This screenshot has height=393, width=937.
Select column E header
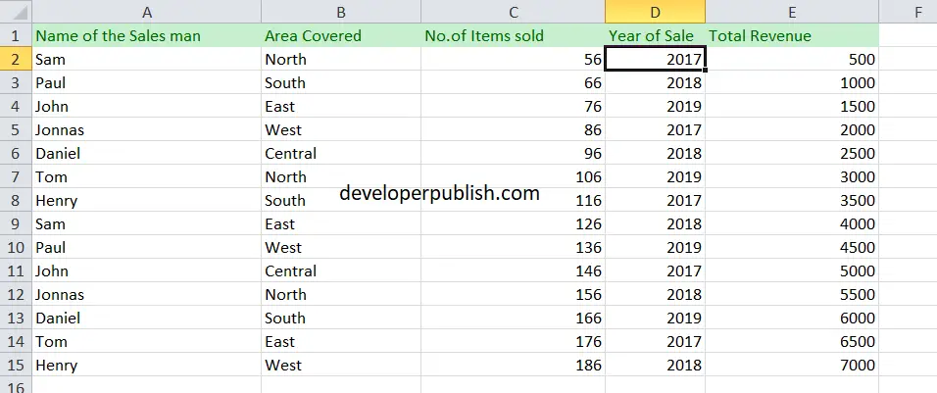792,12
